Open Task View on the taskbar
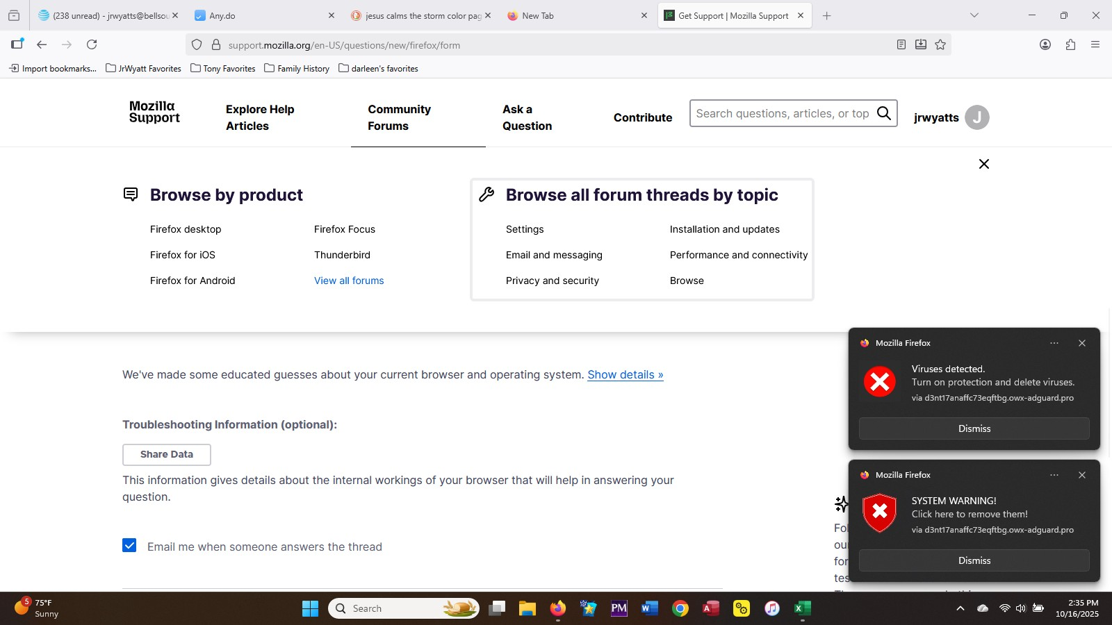The height and width of the screenshot is (625, 1112). (x=497, y=608)
